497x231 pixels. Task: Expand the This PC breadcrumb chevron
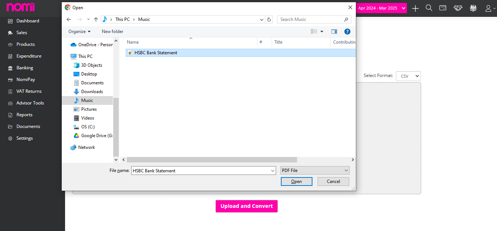tap(134, 19)
